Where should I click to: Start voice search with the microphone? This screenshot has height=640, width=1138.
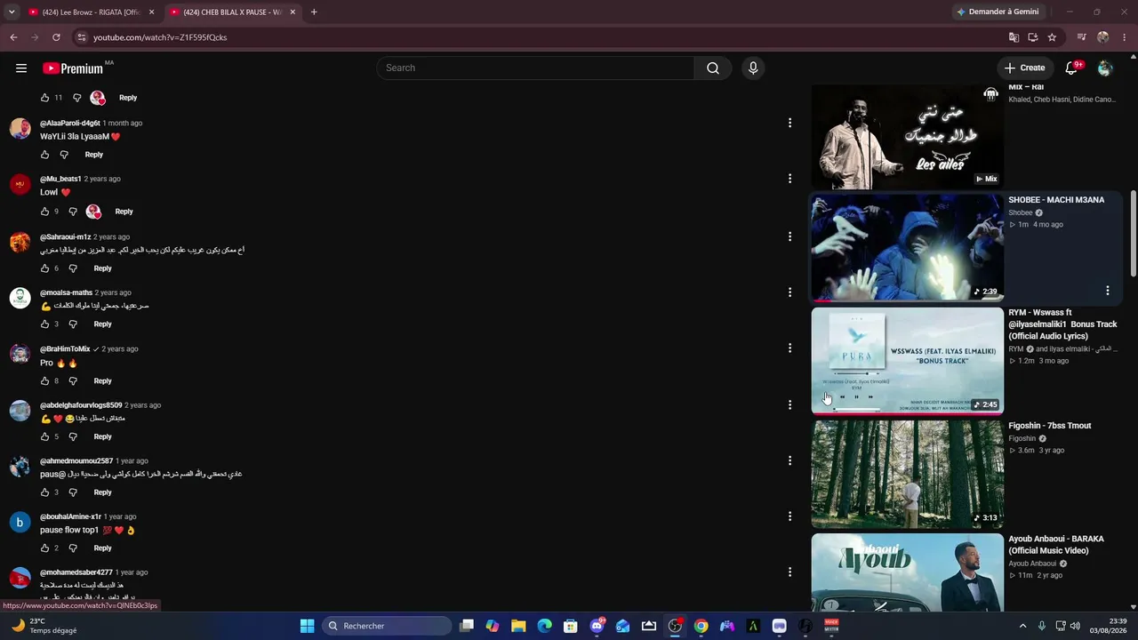[x=753, y=68]
